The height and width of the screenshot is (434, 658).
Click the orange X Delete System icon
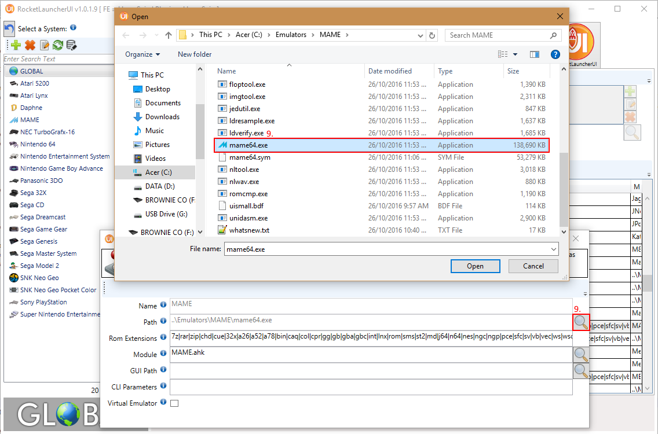tap(30, 45)
